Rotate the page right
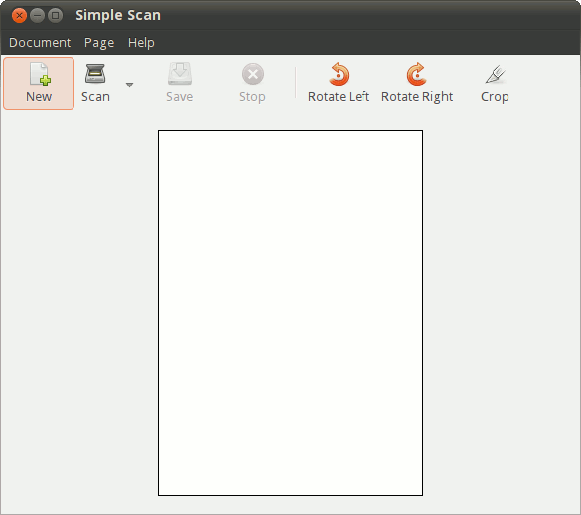The width and height of the screenshot is (581, 515). point(417,84)
